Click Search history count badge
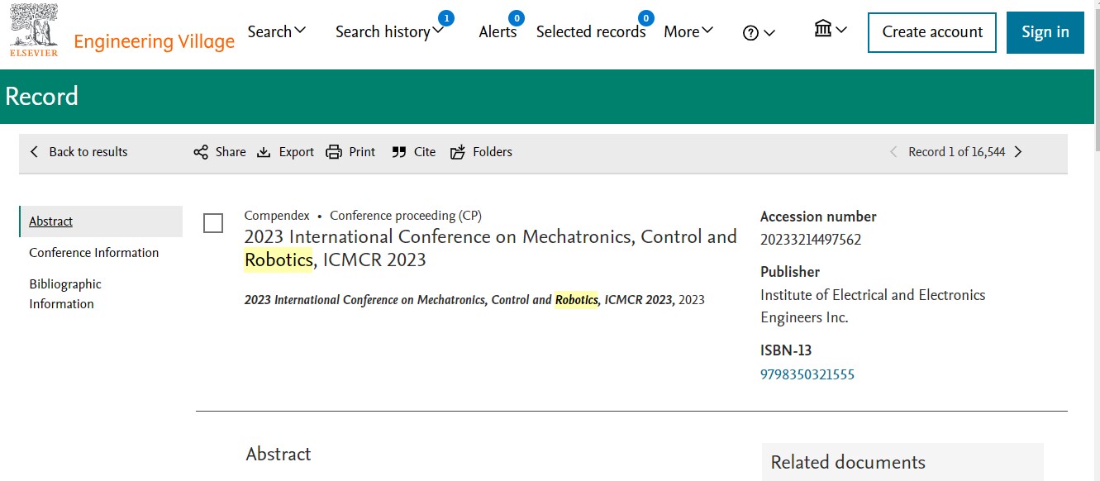 click(x=445, y=17)
